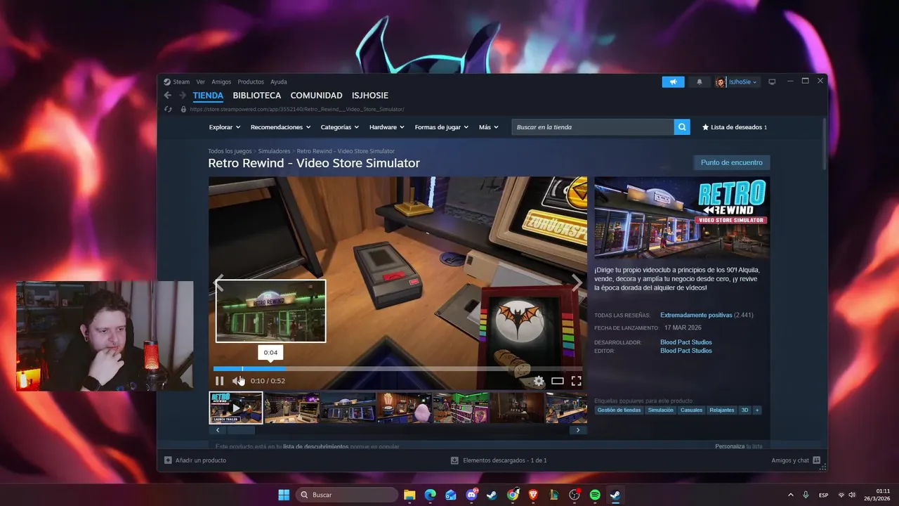
Task: Click Añadir un producto
Action: coord(195,460)
